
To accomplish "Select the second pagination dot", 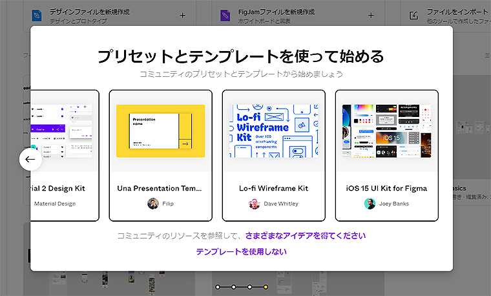I will tap(234, 286).
